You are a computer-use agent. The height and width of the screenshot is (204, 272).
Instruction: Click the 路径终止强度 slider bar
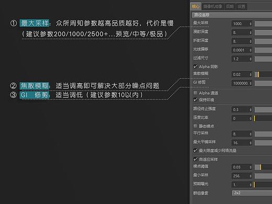click(263, 110)
